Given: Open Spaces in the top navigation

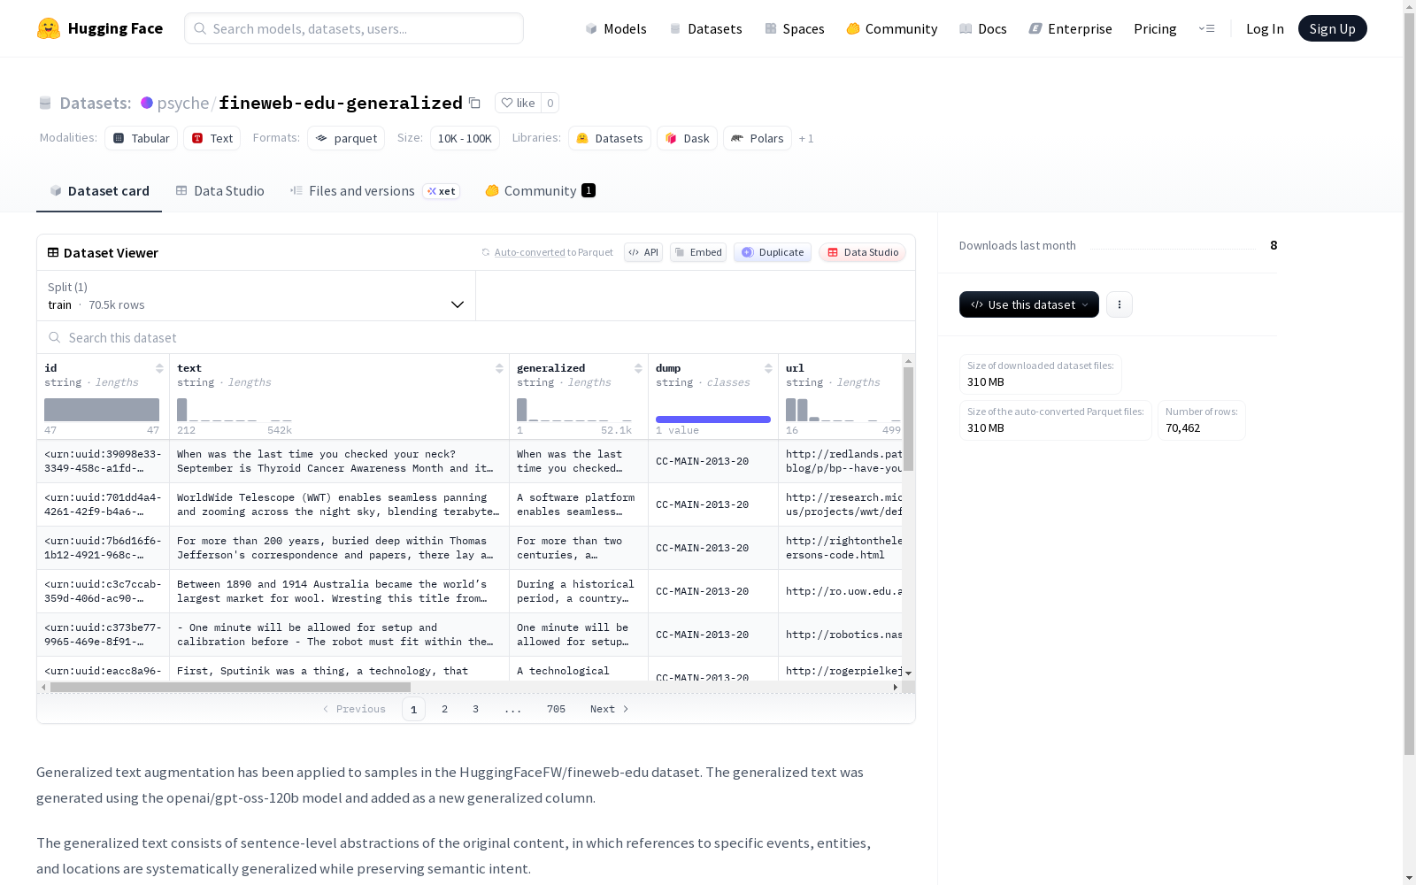Looking at the screenshot, I should pos(795,28).
